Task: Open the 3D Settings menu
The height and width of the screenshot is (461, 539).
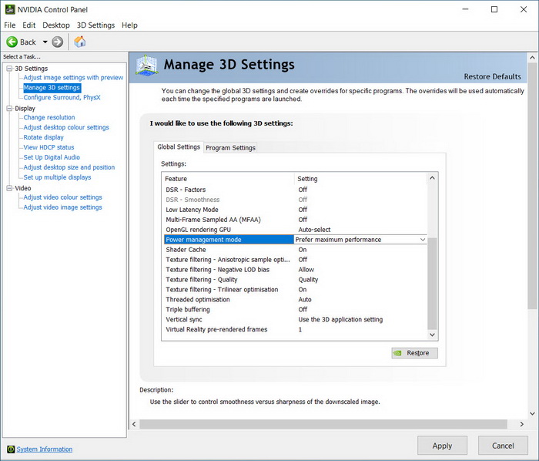Action: click(95, 25)
